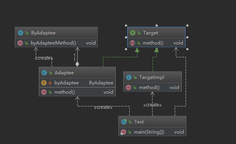
Task: Click public visibility icon beside Target title
Action: (x=139, y=33)
